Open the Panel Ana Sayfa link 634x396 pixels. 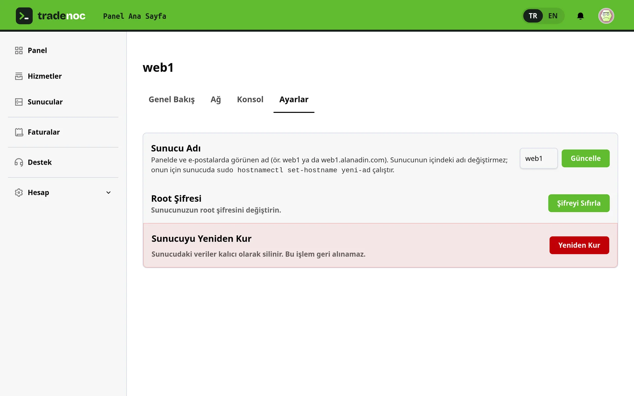click(134, 16)
